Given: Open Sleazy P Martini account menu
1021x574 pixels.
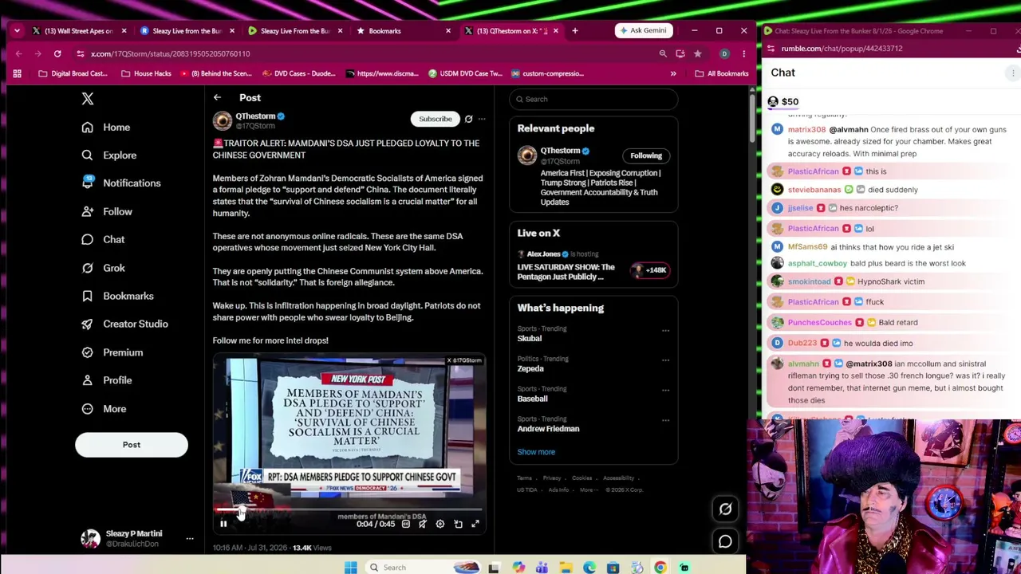Looking at the screenshot, I should [x=137, y=539].
